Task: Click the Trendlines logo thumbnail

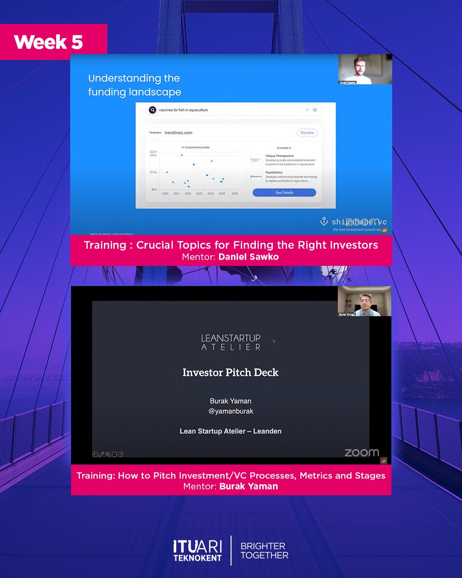Action: click(155, 132)
